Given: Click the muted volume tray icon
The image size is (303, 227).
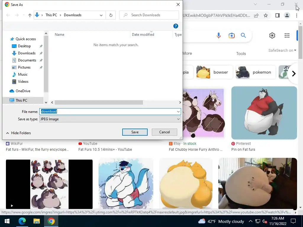Looking at the screenshot, I should (x=265, y=221).
